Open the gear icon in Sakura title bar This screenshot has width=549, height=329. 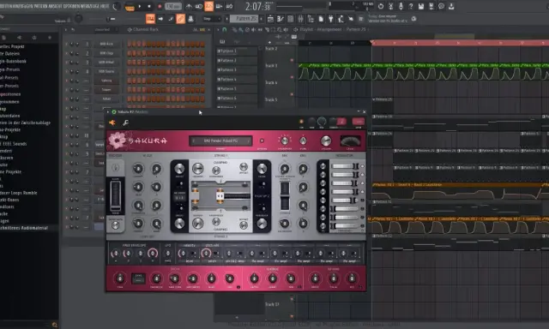(114, 112)
